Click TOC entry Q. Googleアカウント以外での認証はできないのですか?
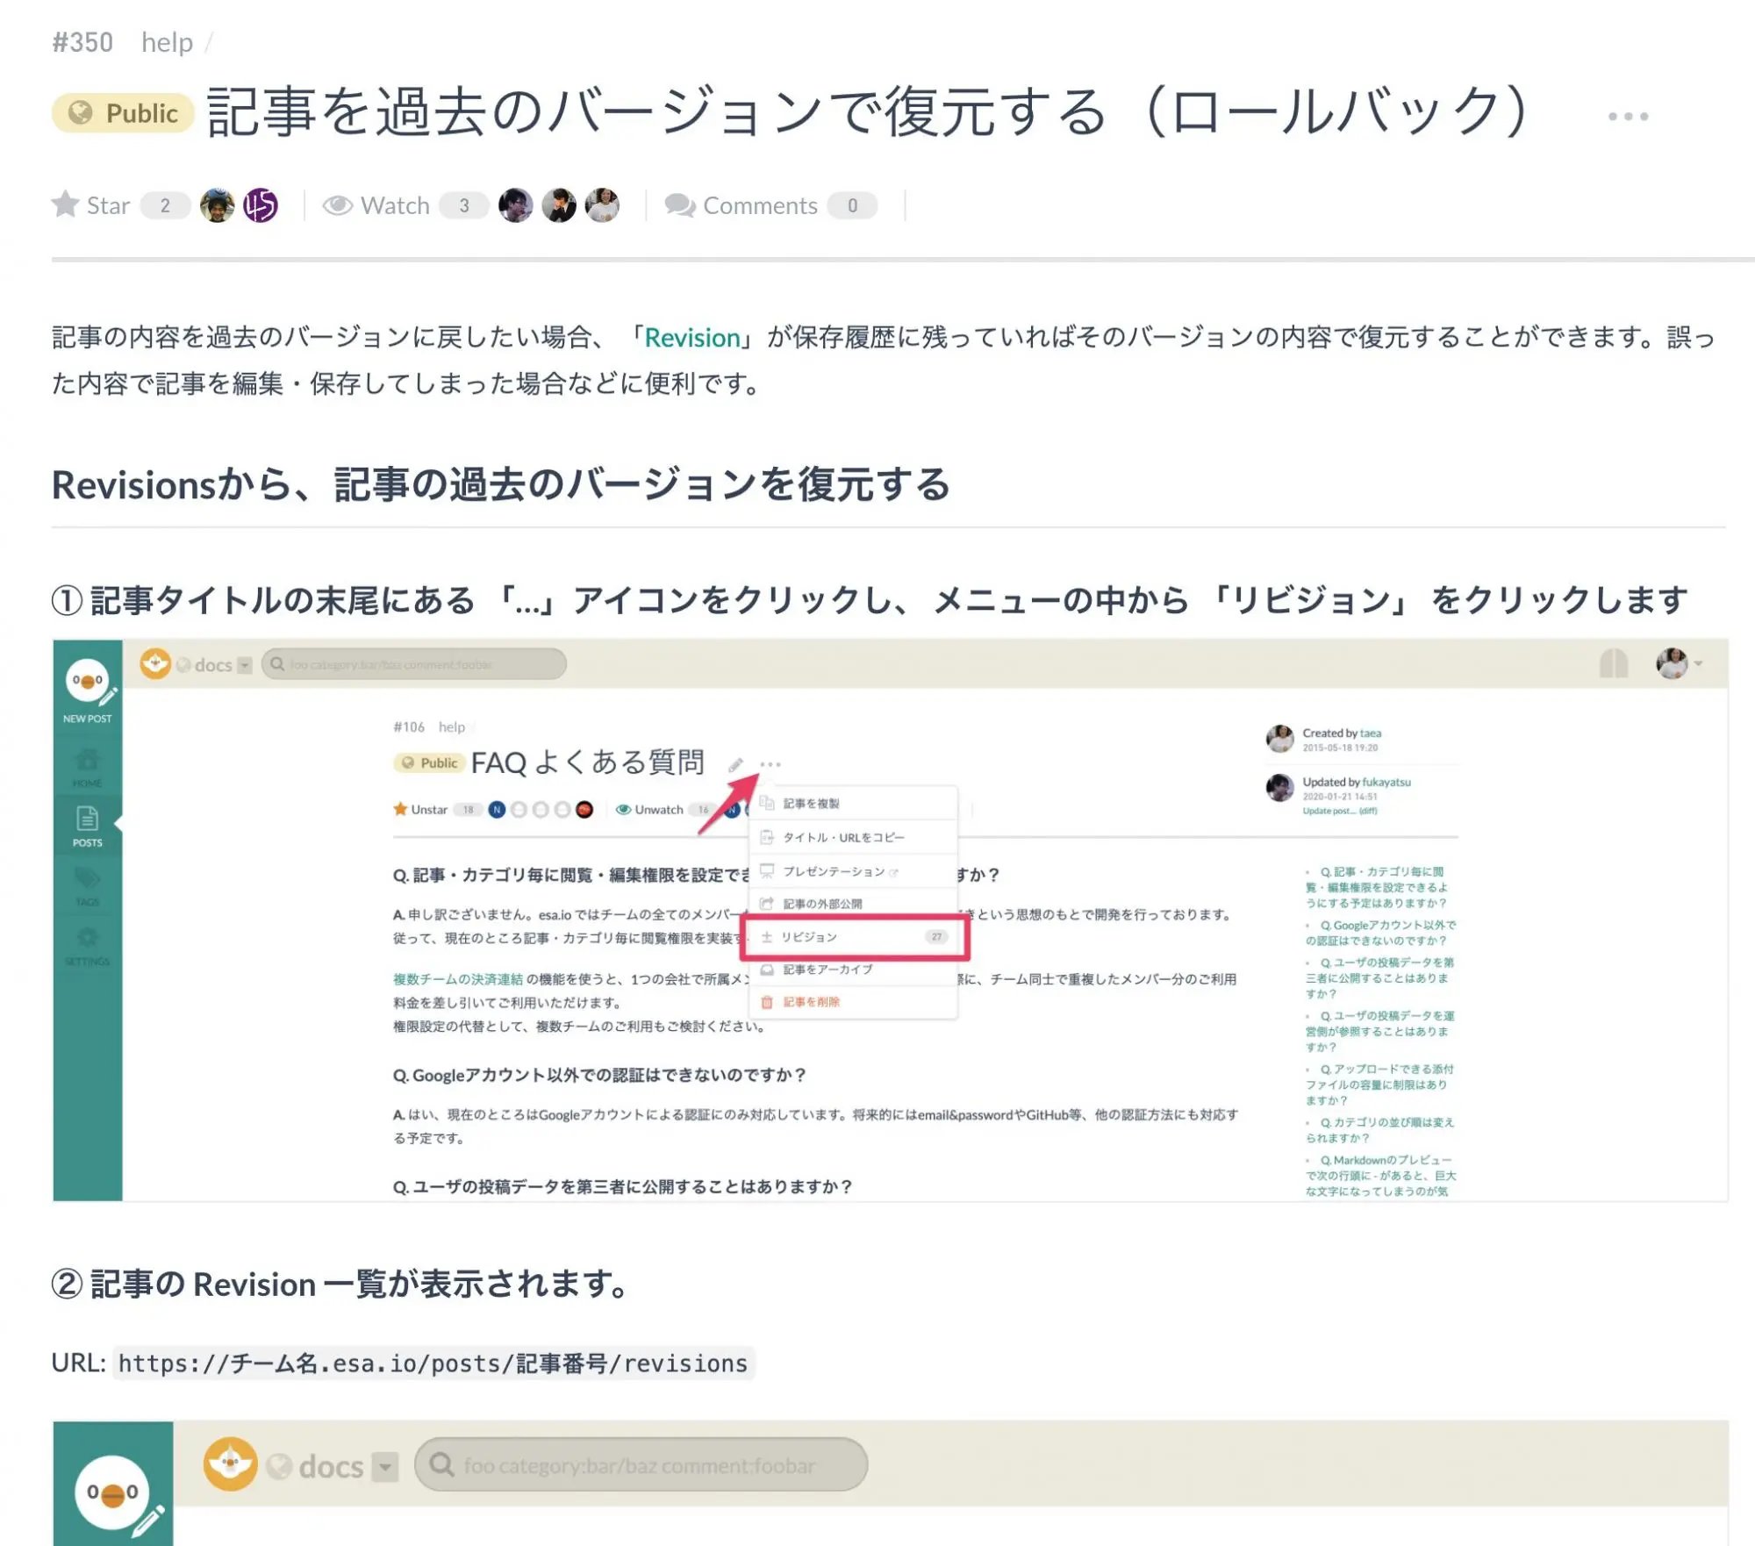 [x=1380, y=933]
